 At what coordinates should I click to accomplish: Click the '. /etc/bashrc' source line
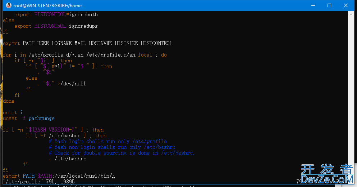(68, 159)
